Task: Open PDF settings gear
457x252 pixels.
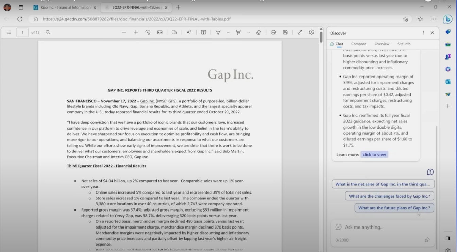Action: click(x=312, y=32)
